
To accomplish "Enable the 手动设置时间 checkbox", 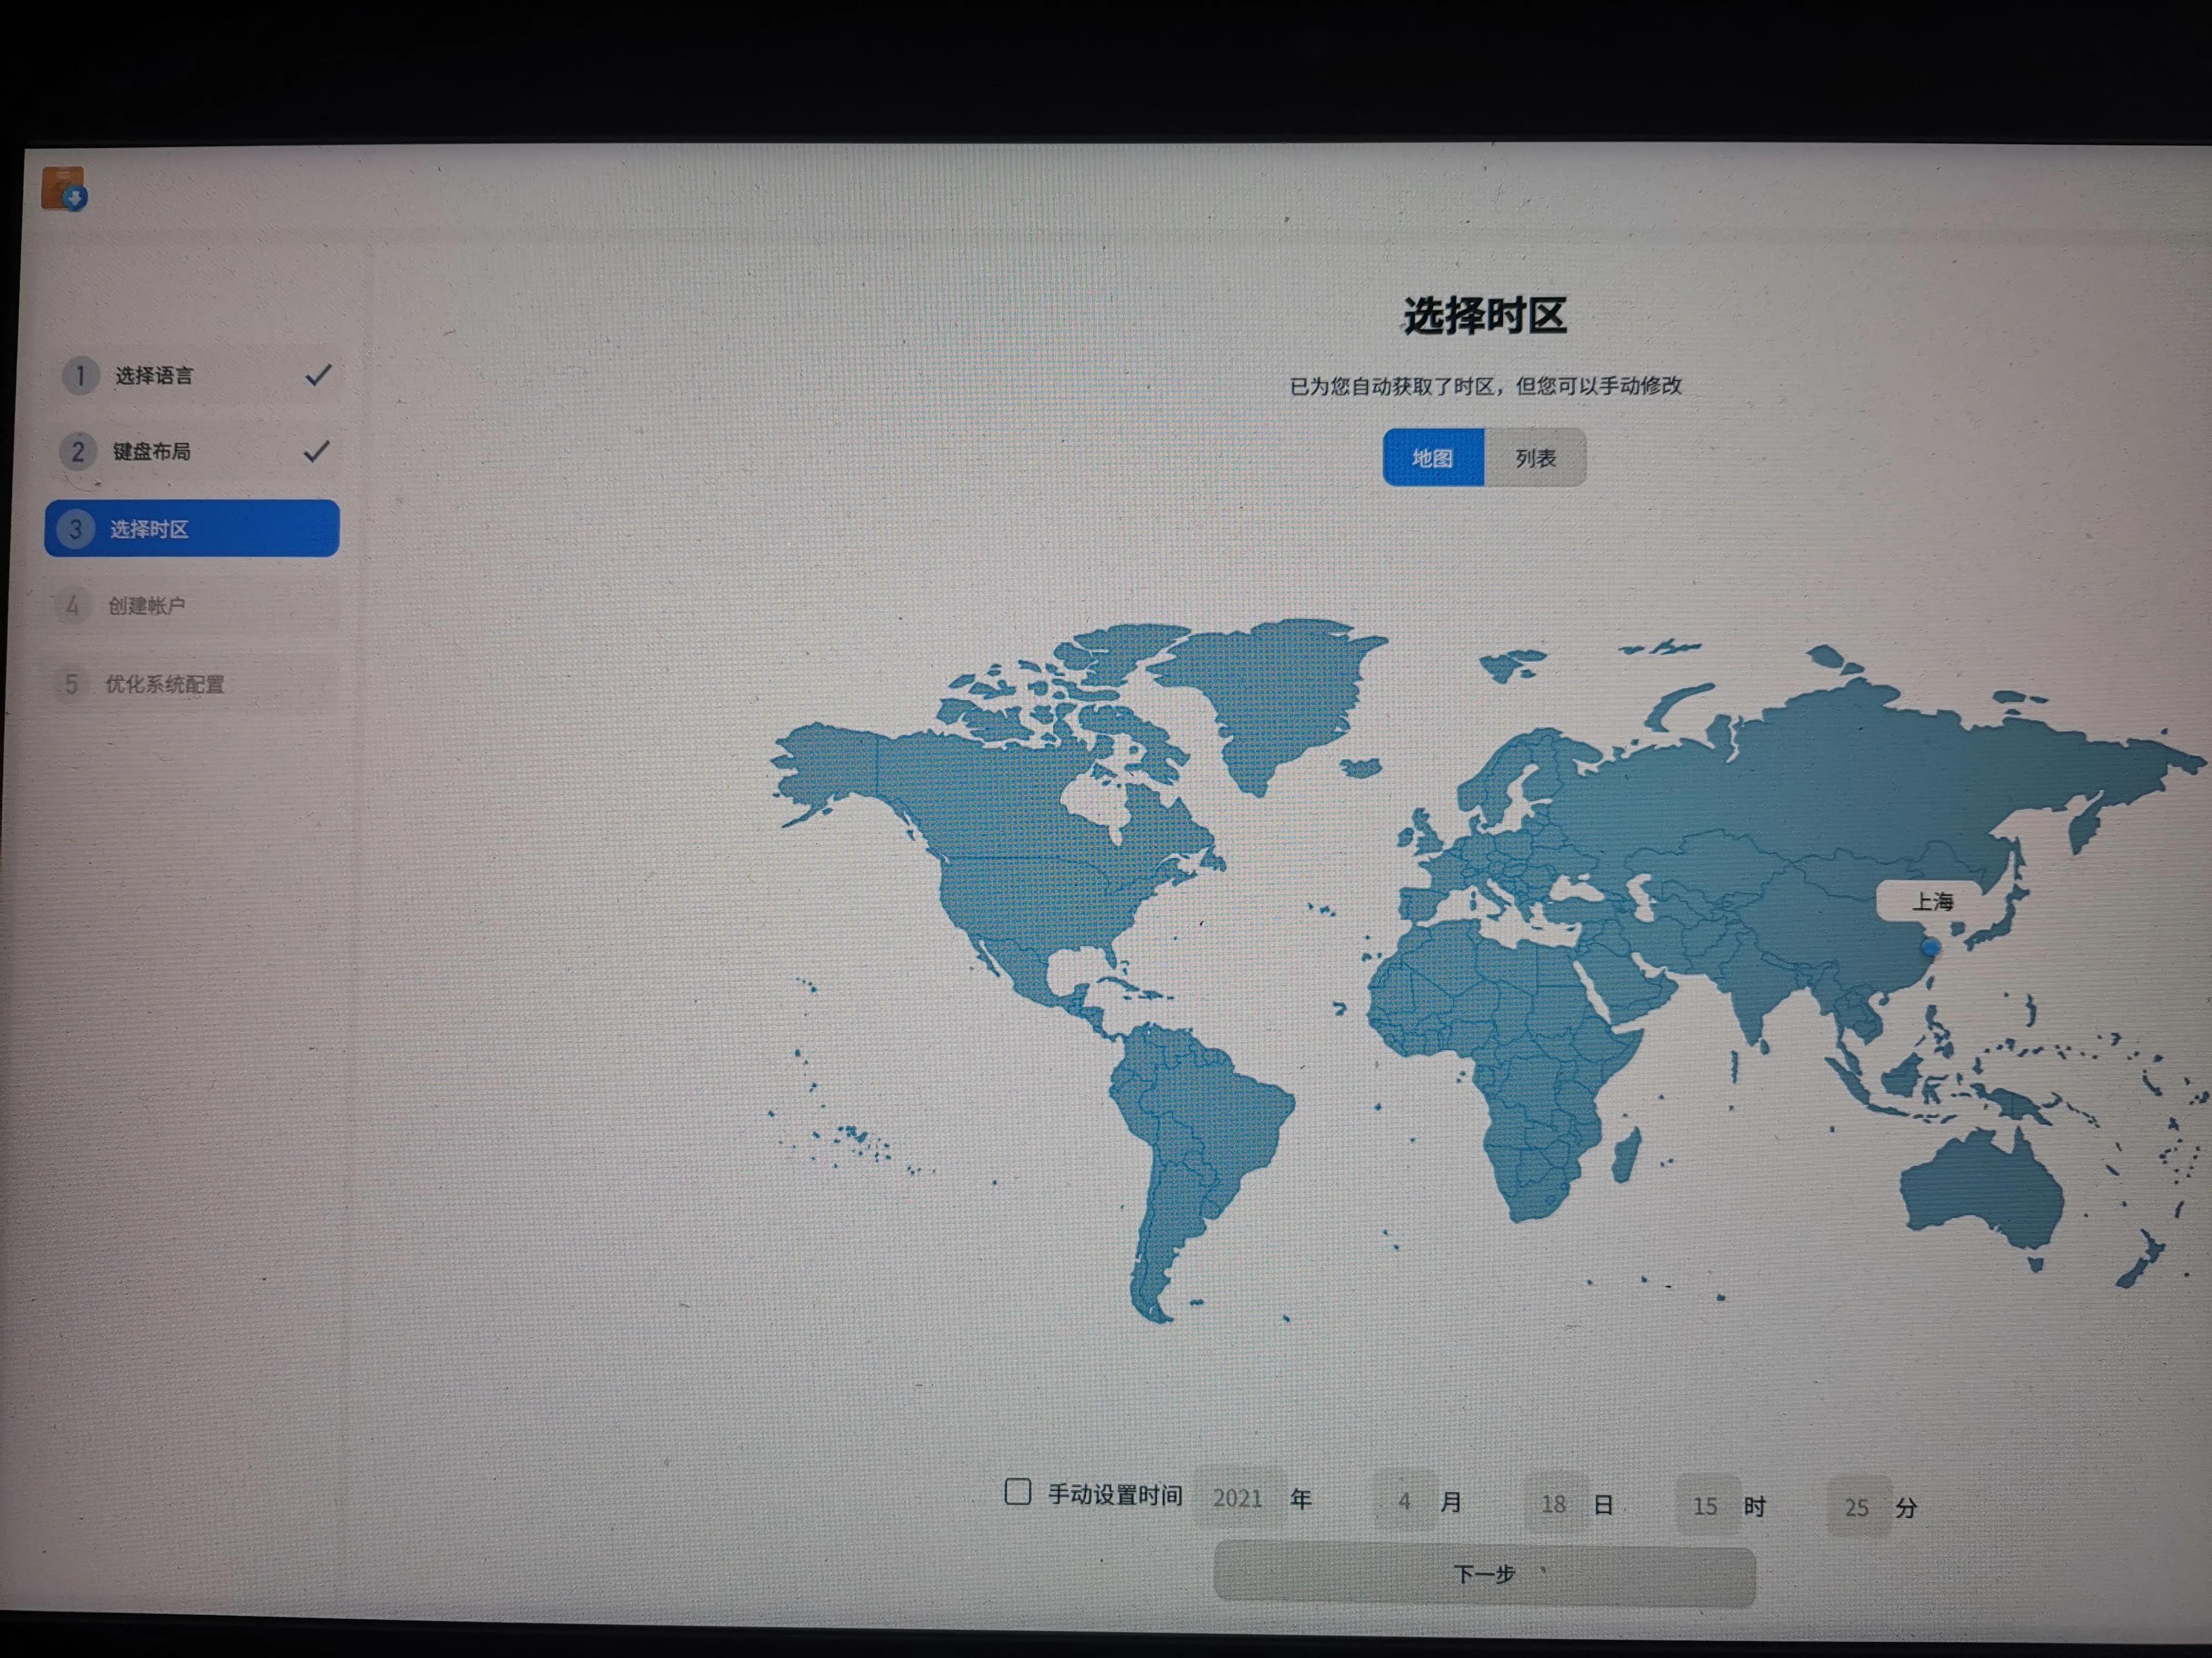I will point(1017,1492).
